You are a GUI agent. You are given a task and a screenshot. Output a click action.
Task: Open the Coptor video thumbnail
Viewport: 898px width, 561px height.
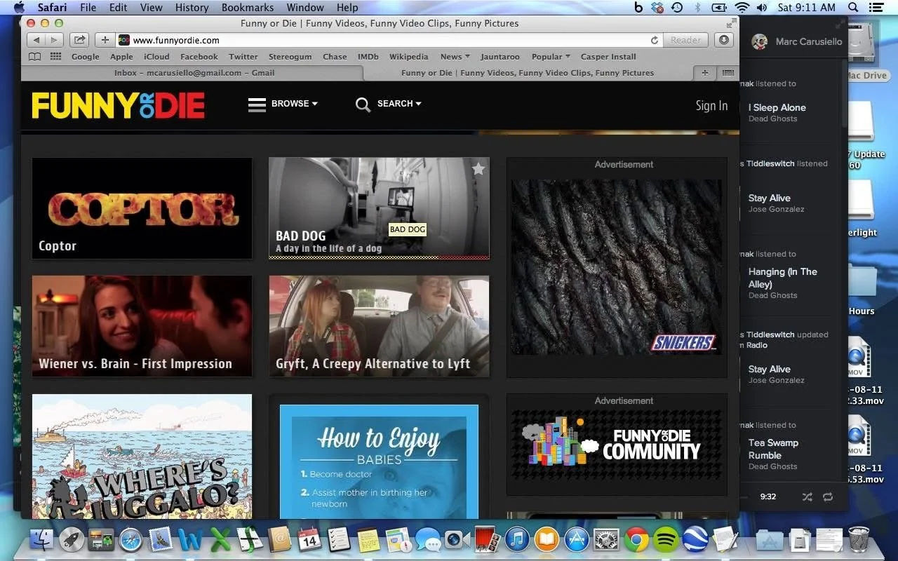[142, 208]
